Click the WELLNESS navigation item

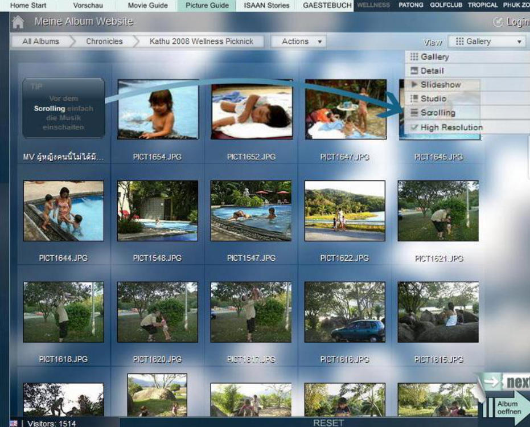click(373, 5)
